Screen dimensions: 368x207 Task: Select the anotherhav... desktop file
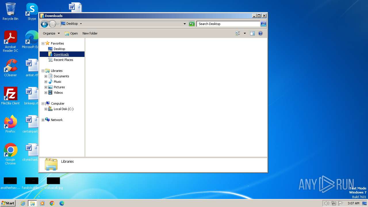(10, 183)
